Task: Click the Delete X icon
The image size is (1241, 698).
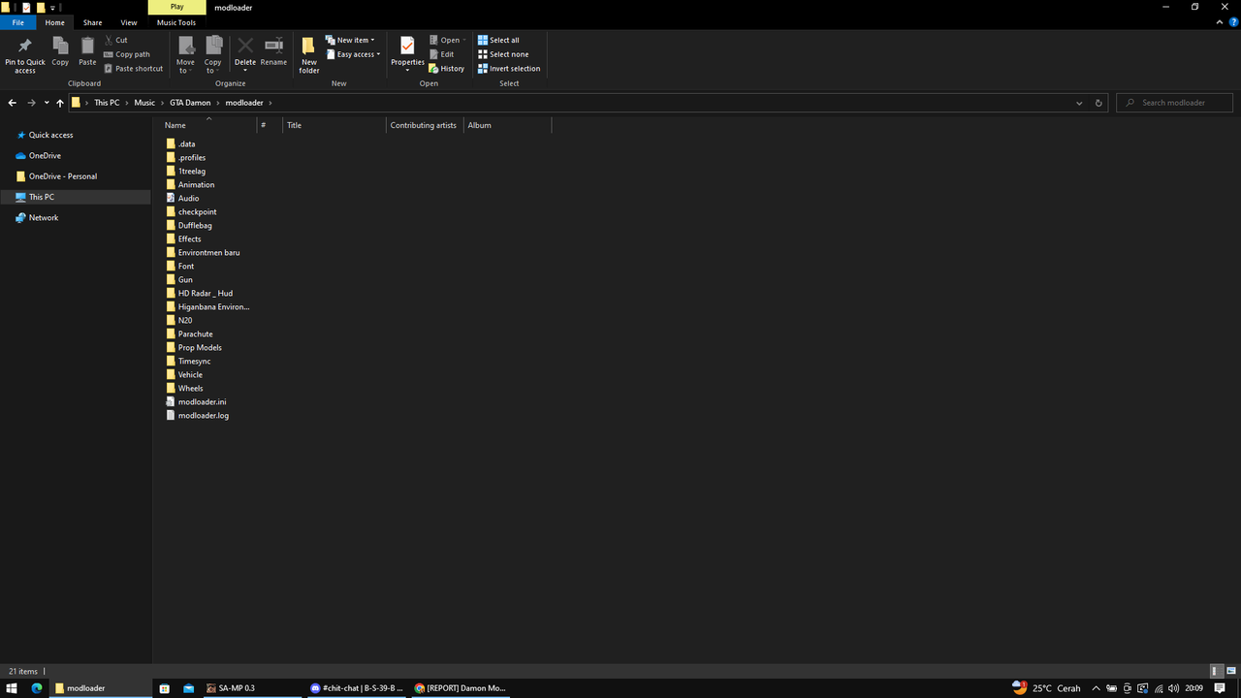Action: click(245, 46)
